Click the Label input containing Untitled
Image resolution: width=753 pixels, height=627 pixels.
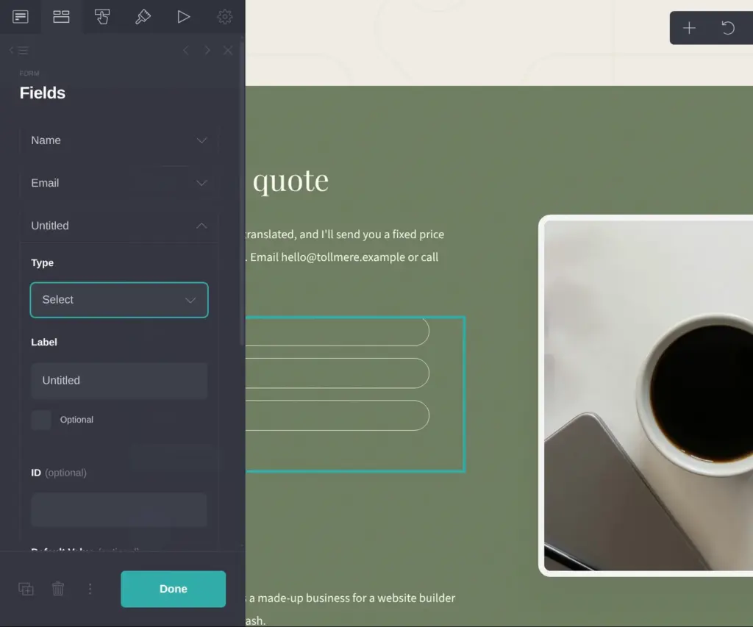point(119,381)
